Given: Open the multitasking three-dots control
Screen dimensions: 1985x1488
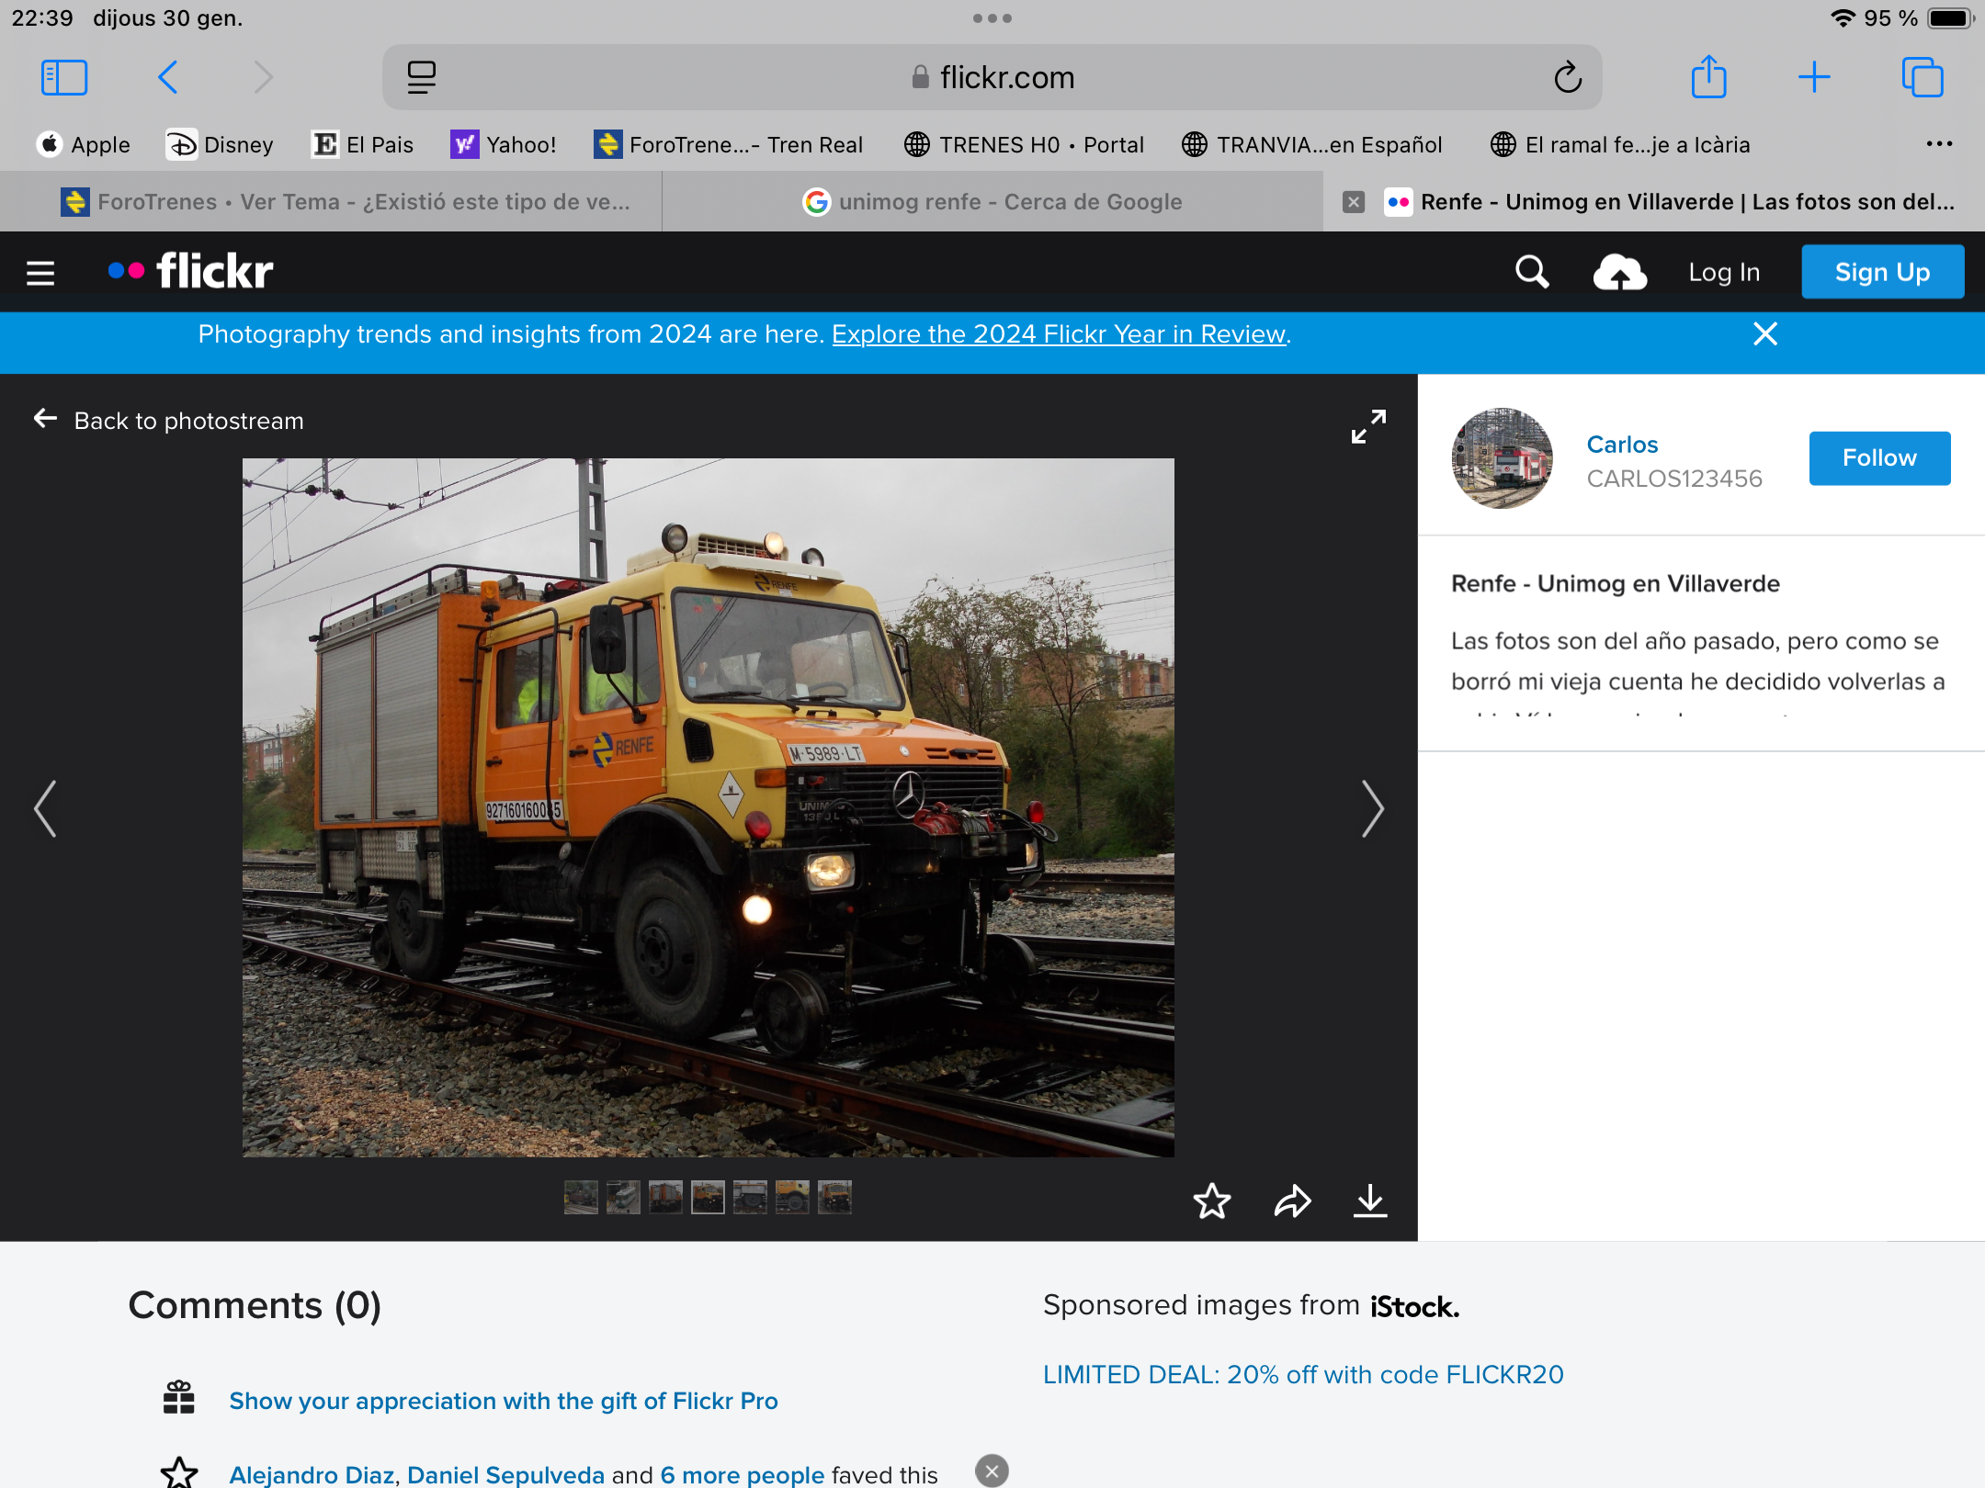Looking at the screenshot, I should point(992,18).
